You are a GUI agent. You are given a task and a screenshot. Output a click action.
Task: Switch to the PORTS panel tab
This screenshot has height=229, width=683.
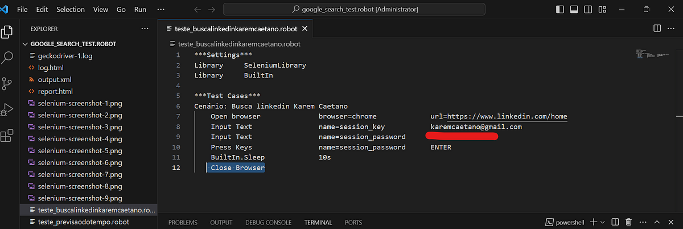click(x=353, y=222)
